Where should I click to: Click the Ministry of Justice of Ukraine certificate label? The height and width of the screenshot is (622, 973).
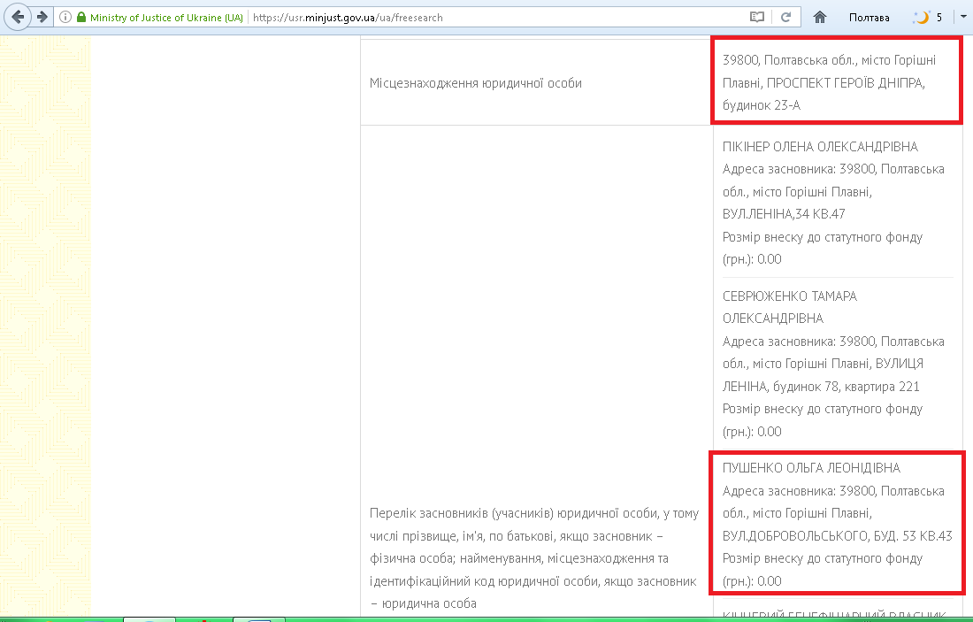[166, 18]
